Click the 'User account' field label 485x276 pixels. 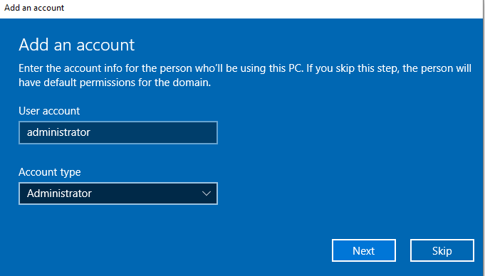(49, 111)
